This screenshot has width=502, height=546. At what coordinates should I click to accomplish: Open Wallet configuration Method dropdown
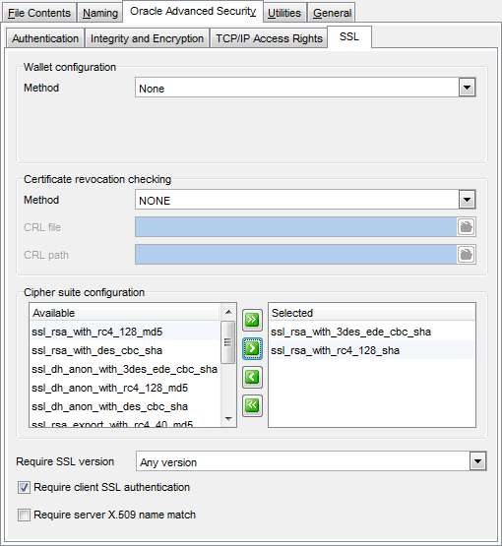click(467, 88)
